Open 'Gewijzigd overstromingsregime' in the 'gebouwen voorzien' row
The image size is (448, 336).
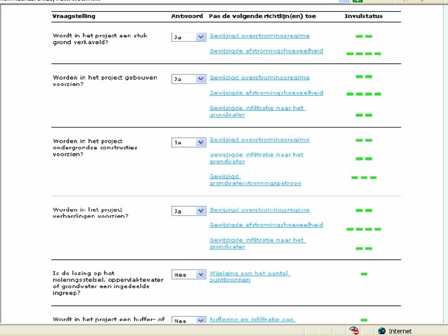pos(259,78)
